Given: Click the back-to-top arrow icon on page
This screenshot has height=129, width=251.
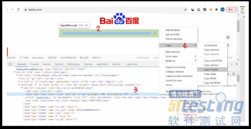Looking at the screenshot, I should tap(228, 46).
